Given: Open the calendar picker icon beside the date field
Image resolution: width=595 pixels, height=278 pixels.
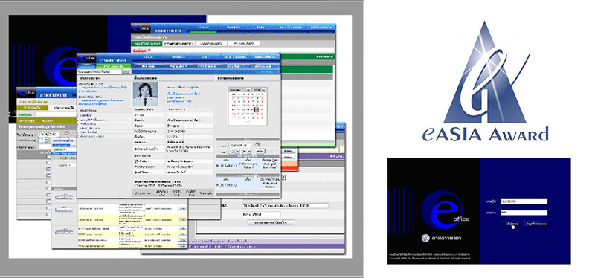Looking at the screenshot, I should tap(66, 134).
